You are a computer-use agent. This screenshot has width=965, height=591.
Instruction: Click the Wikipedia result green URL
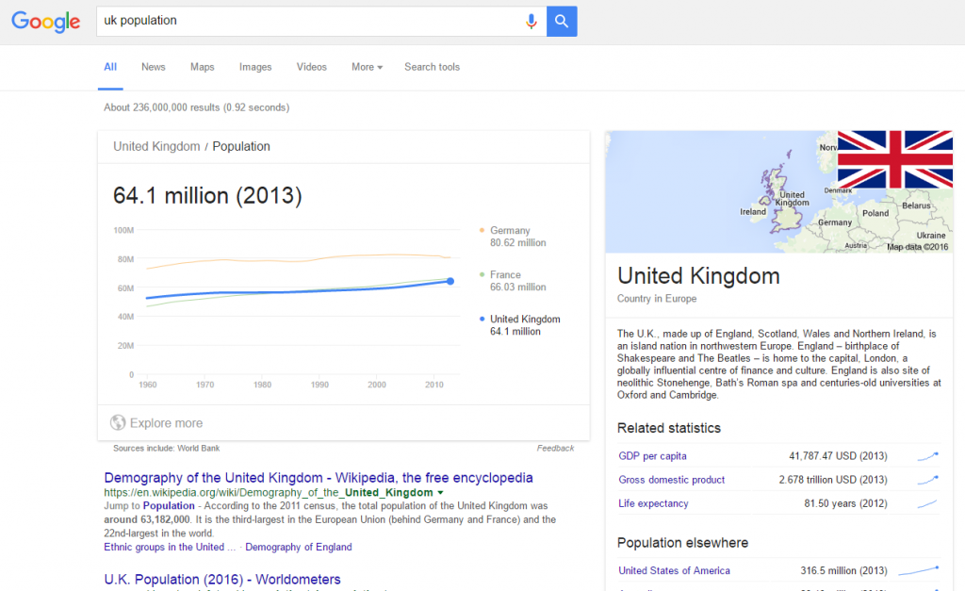pos(269,492)
